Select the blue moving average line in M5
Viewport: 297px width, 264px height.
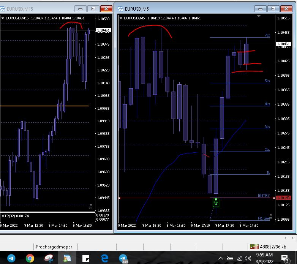click(167, 167)
